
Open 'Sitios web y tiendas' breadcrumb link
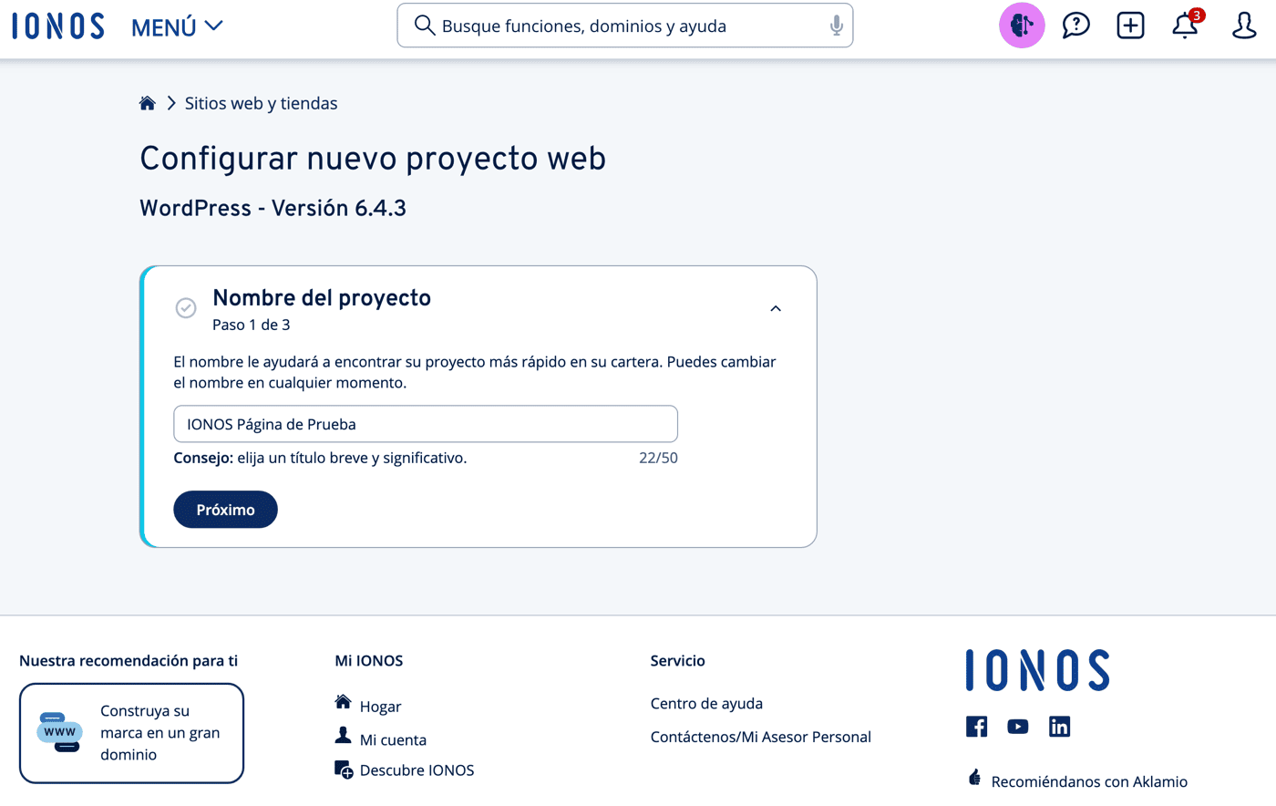tap(261, 103)
